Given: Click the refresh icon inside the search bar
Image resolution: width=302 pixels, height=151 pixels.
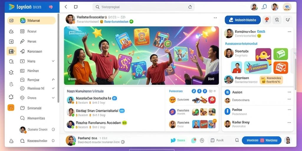Looking at the screenshot, I should click(190, 7).
